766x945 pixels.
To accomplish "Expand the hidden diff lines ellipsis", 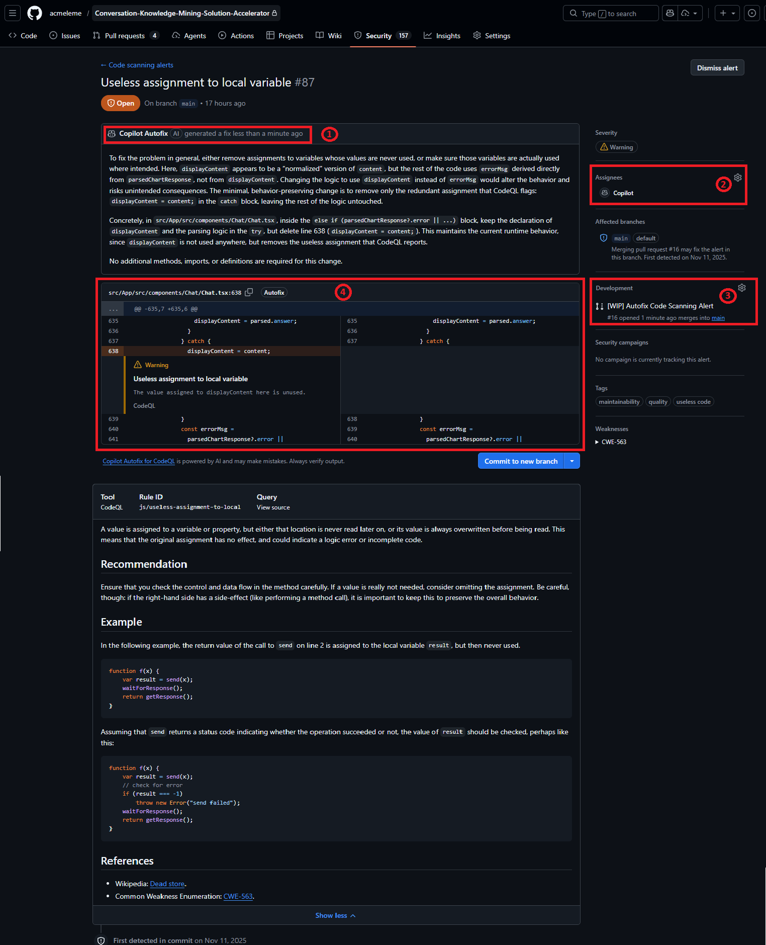I will [x=114, y=309].
